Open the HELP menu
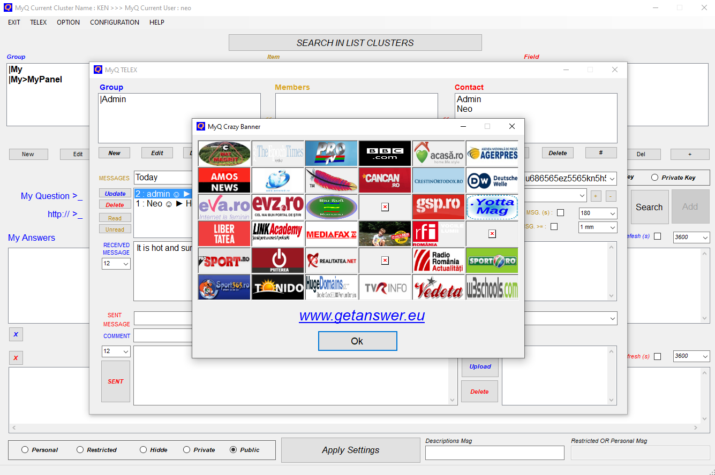715x475 pixels. (x=157, y=22)
